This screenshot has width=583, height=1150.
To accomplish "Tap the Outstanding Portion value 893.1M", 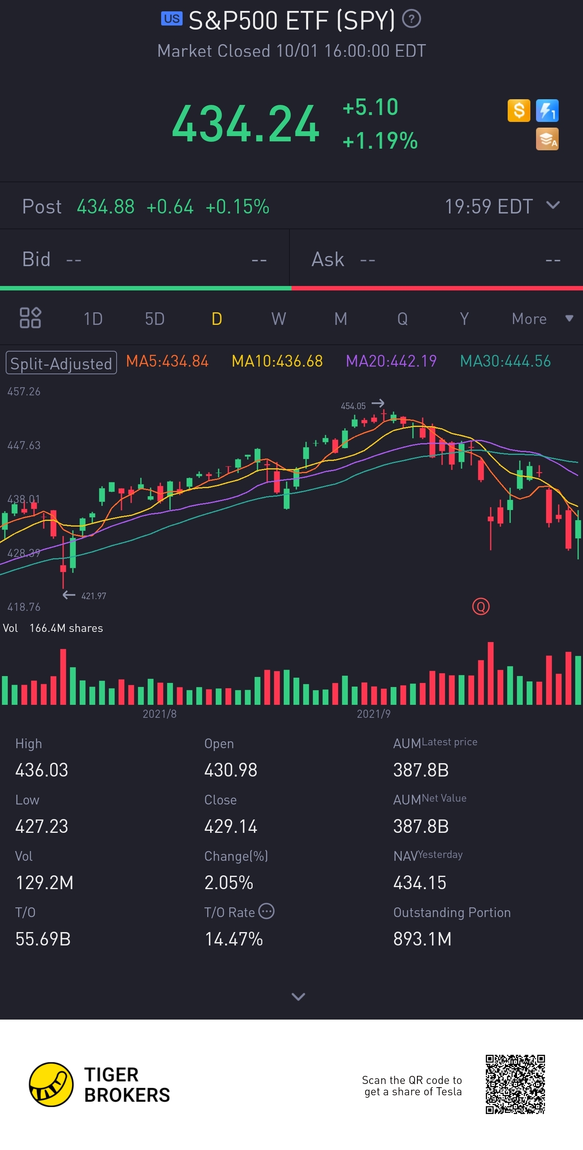I will click(422, 939).
